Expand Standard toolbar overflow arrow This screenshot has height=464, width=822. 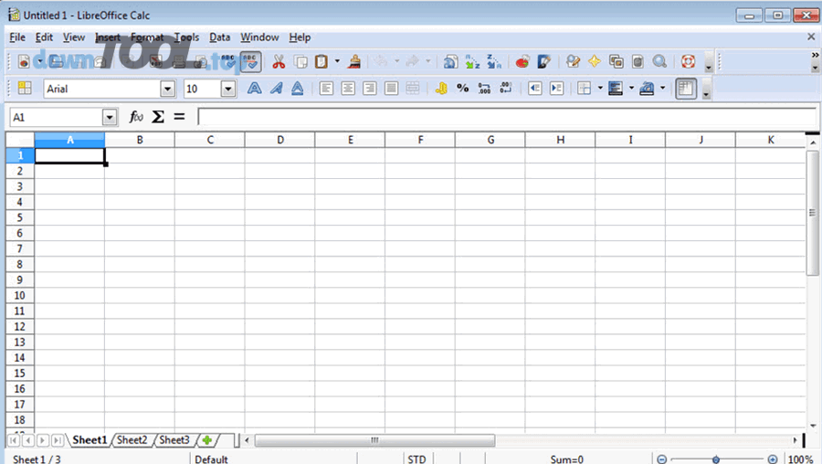click(x=709, y=62)
